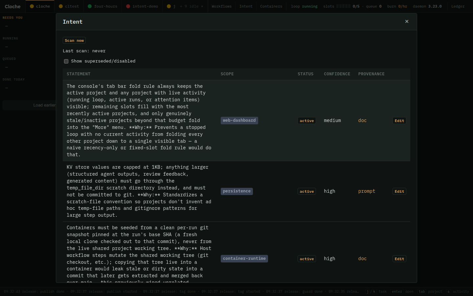Click the web-dashboard scope tag

[239, 120]
